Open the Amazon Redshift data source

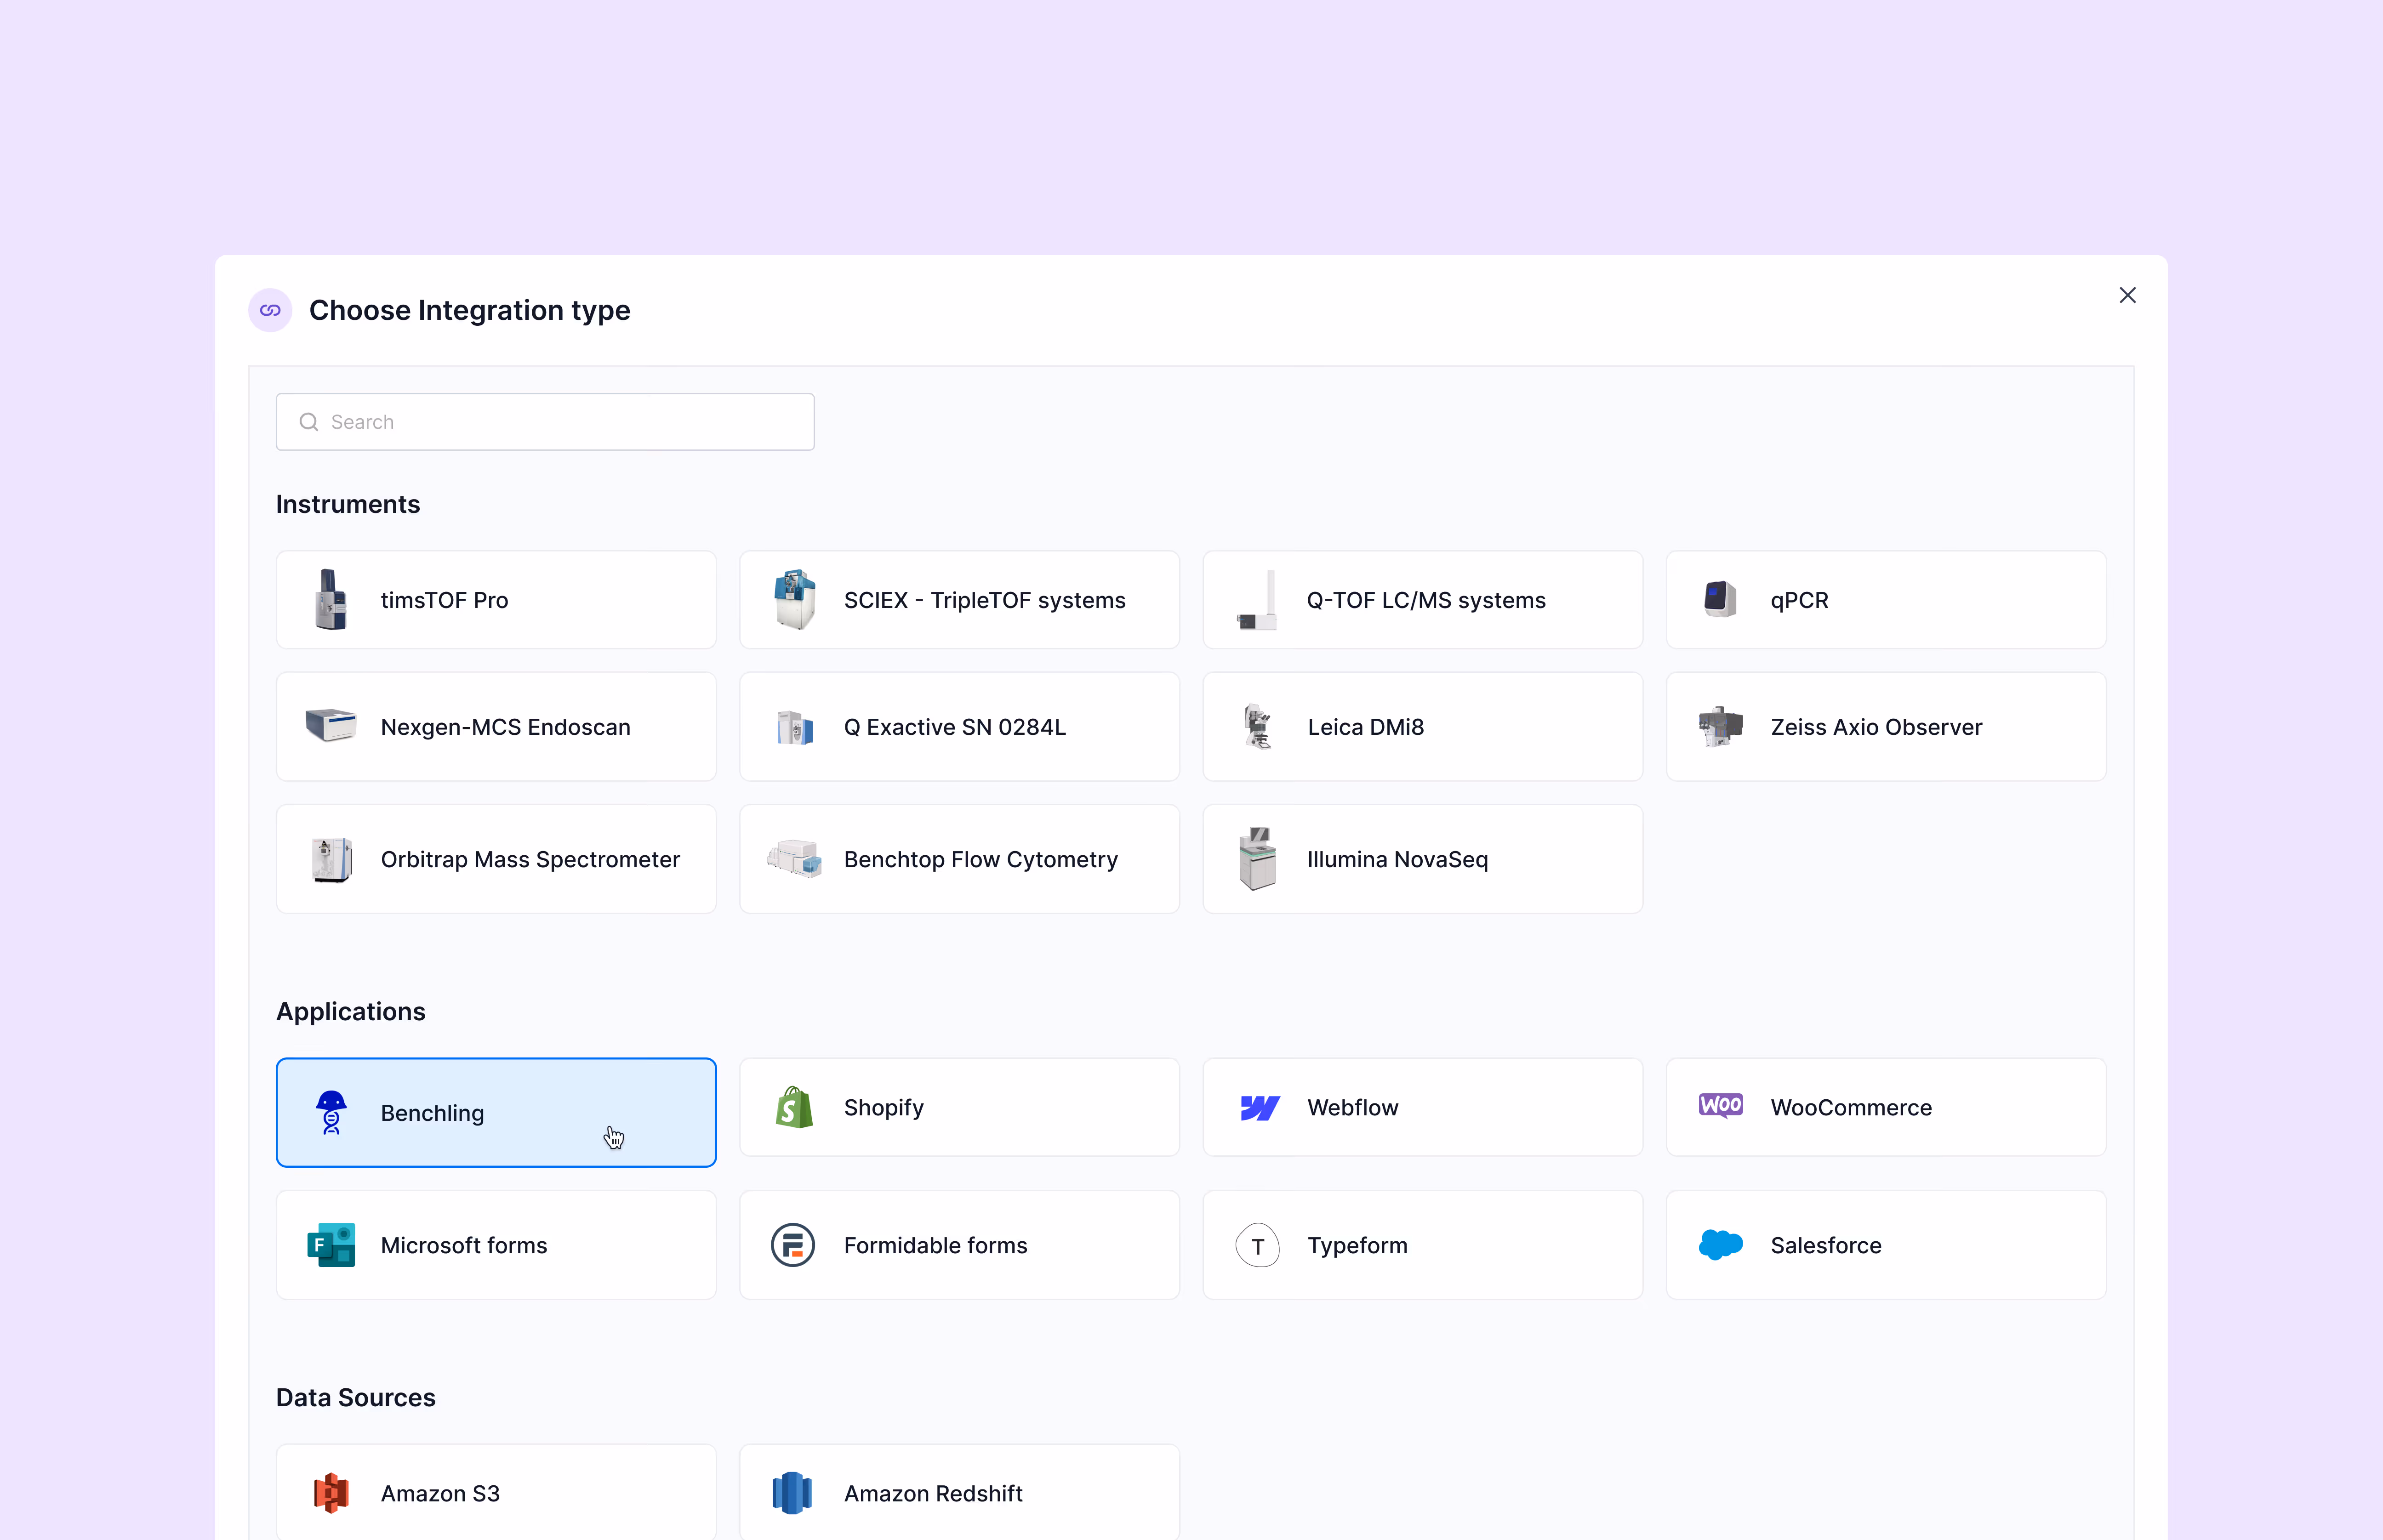point(958,1492)
